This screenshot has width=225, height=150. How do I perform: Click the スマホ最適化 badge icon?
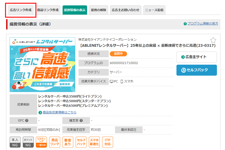coord(94,142)
